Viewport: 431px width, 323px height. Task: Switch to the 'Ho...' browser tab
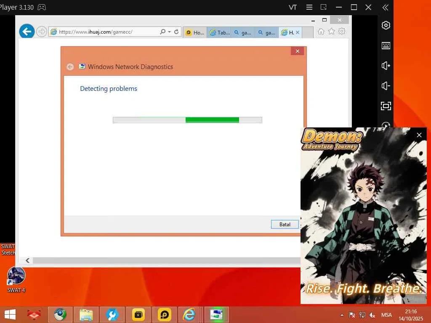[x=195, y=33]
